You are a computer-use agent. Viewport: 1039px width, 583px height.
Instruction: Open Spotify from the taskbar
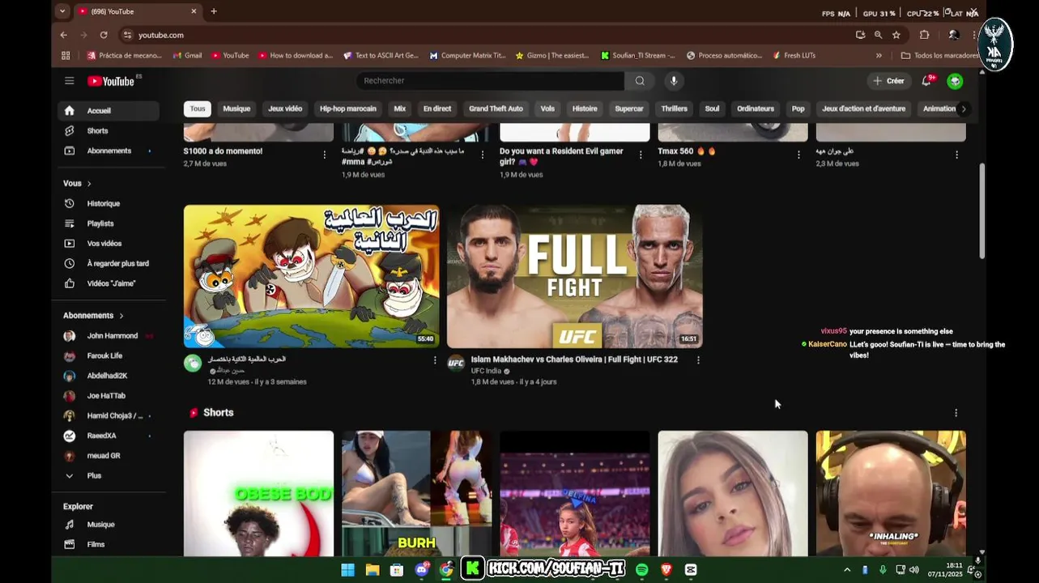[x=641, y=570]
